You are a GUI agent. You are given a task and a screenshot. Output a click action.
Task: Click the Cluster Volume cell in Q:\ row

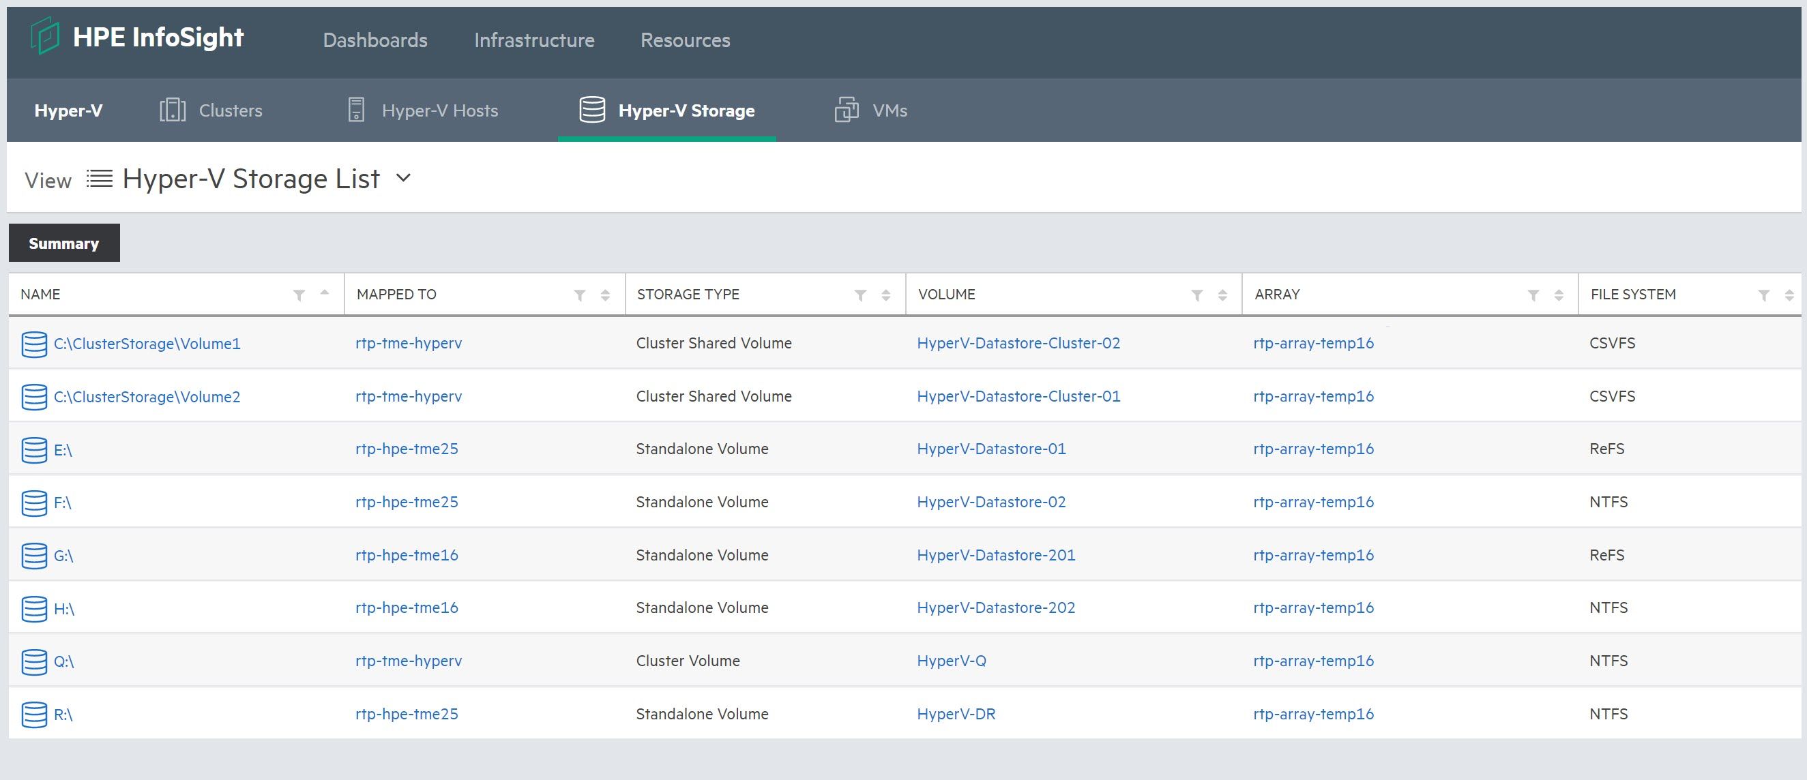pyautogui.click(x=688, y=661)
